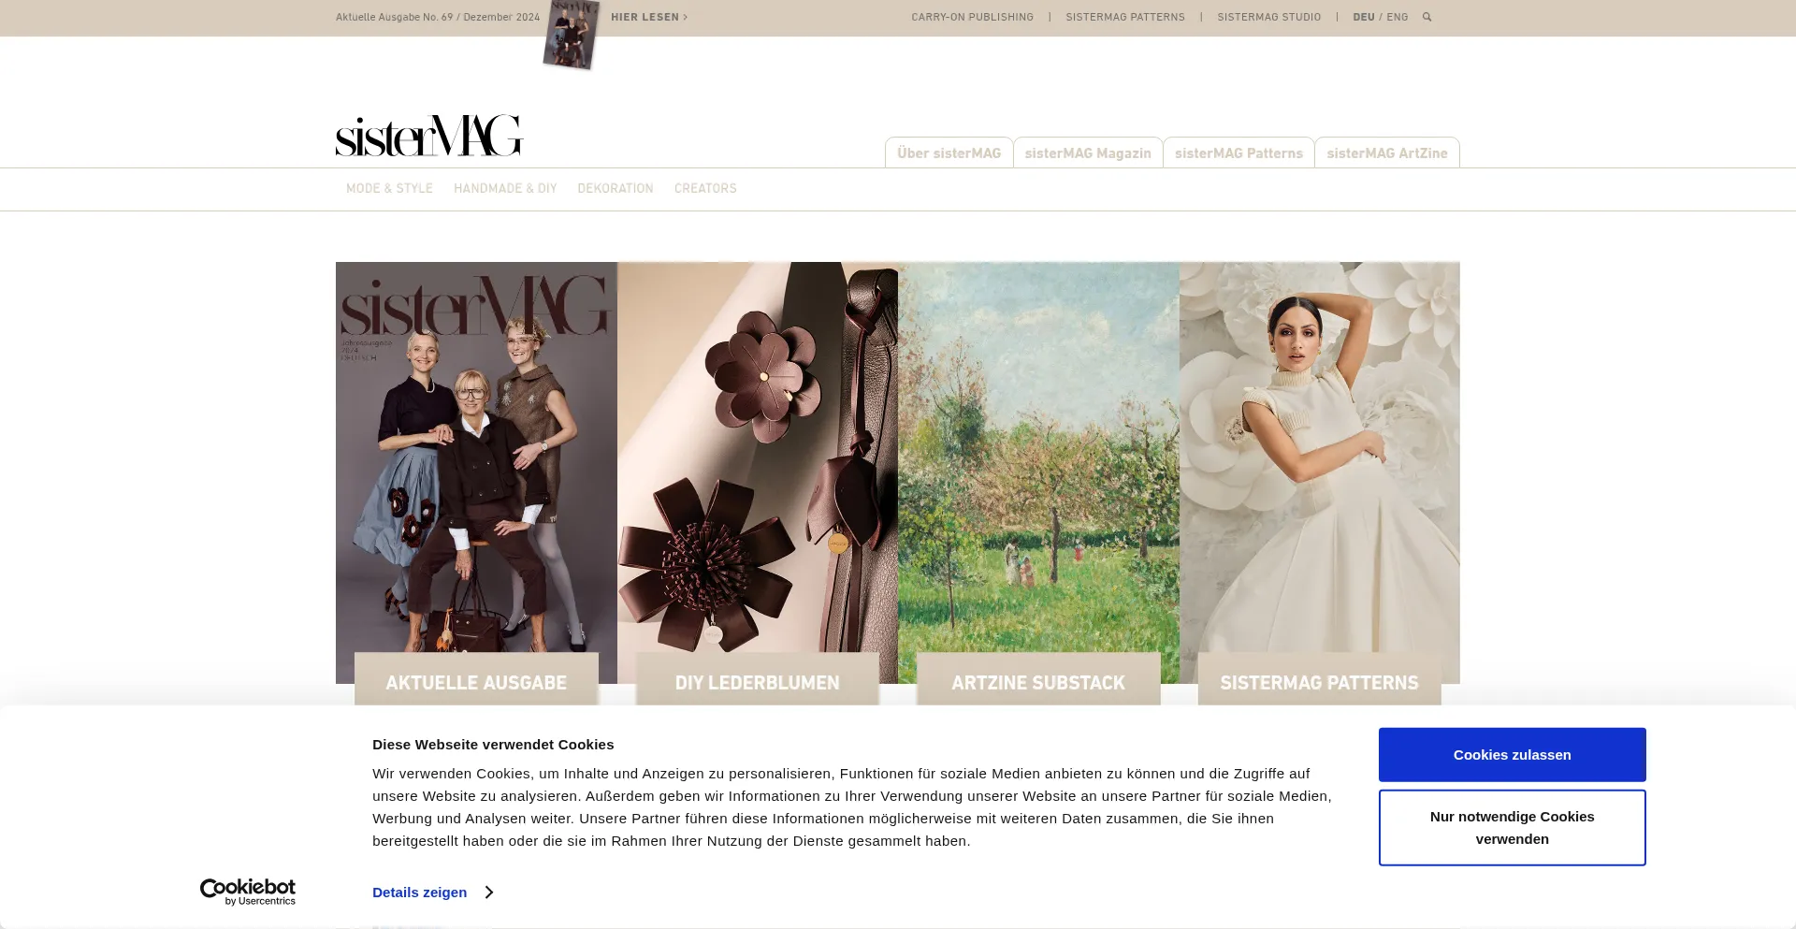1796x929 pixels.
Task: Open the Über sisterMAG tab
Action: 949,153
